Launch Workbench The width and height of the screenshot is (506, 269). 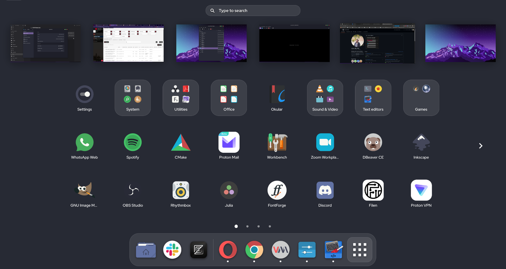tap(277, 146)
